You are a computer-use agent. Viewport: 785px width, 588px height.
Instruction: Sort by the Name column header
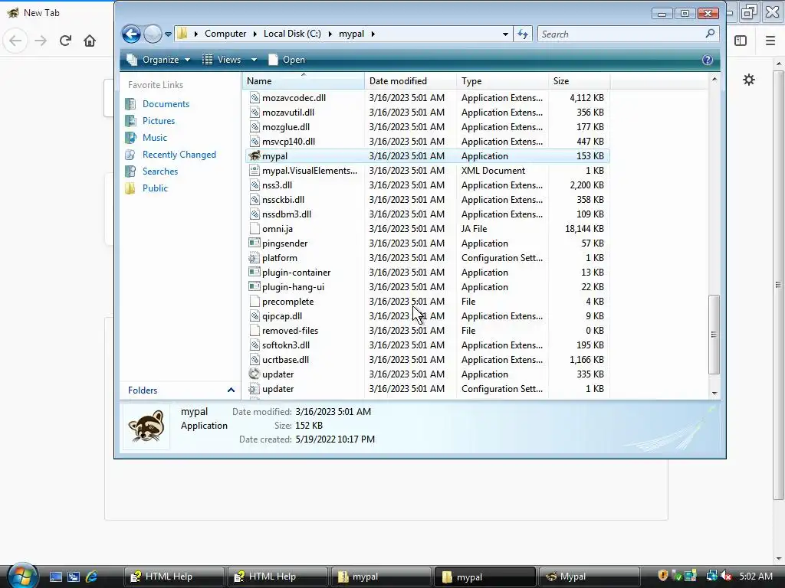tap(304, 81)
